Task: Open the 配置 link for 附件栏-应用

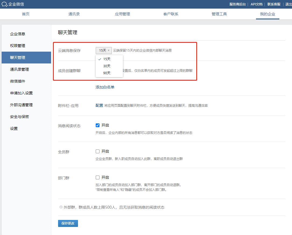Action: (99, 106)
